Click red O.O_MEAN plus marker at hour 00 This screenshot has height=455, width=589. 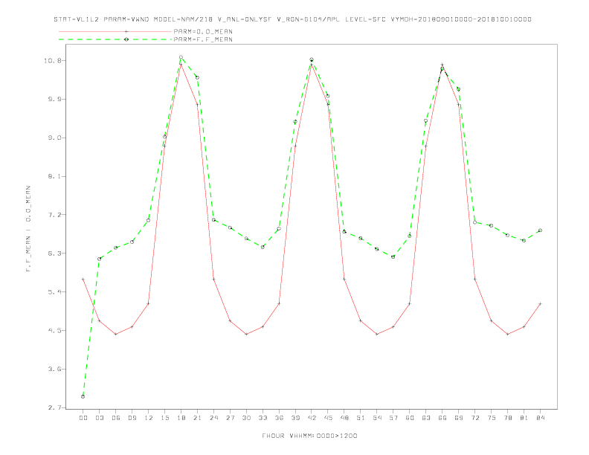point(83,280)
